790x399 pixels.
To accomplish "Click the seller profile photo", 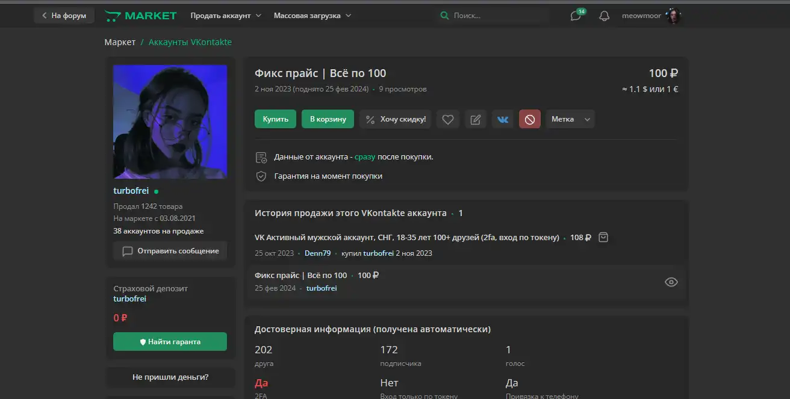I will pos(170,122).
